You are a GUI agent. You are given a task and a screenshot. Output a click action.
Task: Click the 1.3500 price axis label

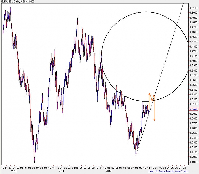(x=194, y=85)
